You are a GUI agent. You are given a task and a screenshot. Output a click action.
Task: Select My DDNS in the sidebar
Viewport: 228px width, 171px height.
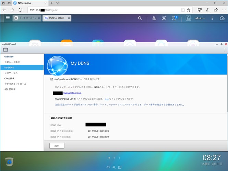[x=22, y=68]
